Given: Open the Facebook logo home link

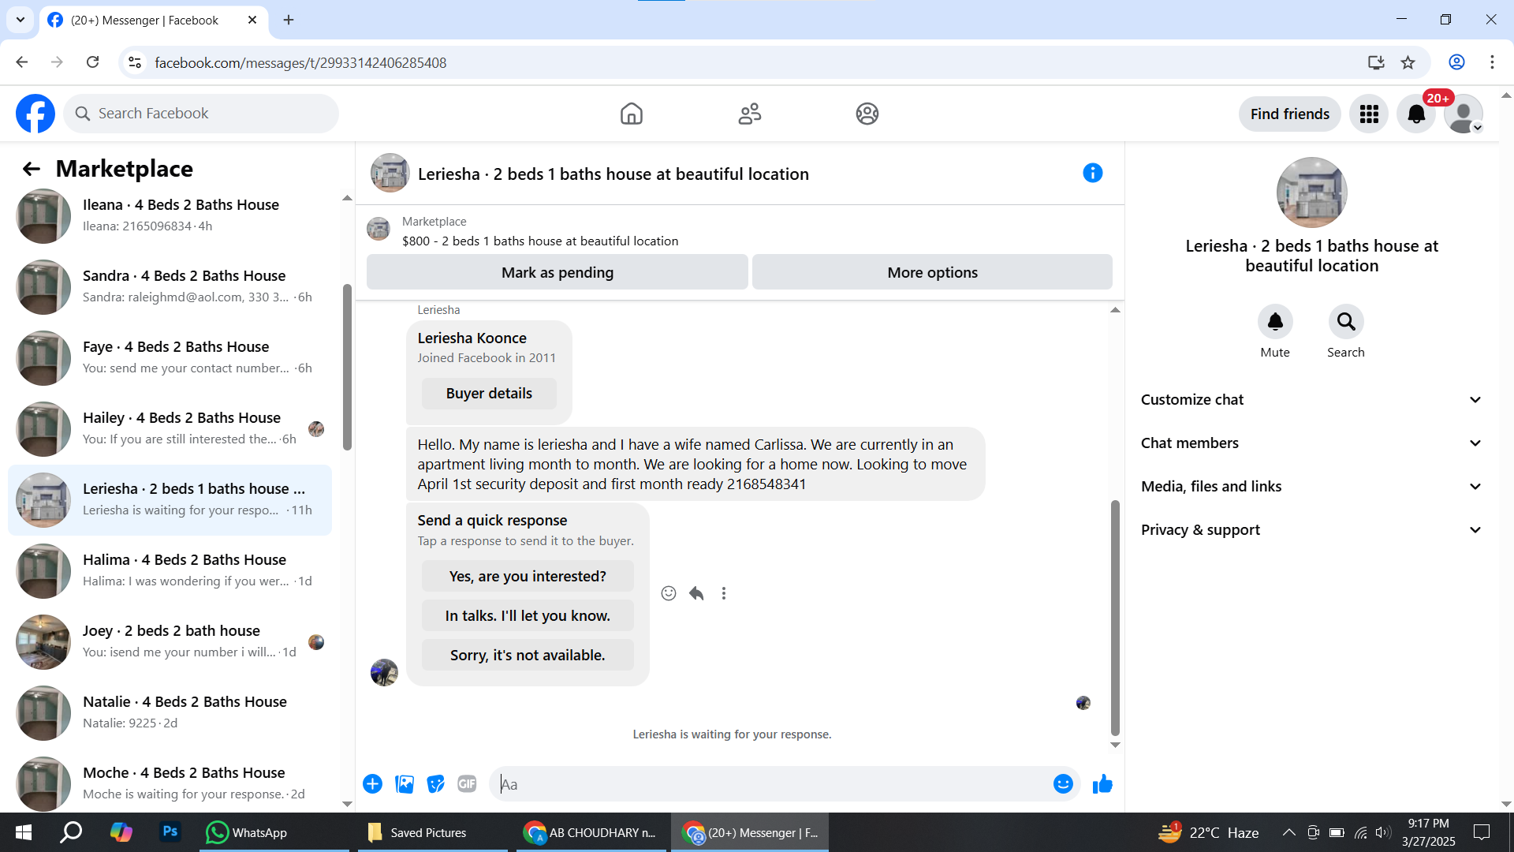Looking at the screenshot, I should tap(35, 114).
